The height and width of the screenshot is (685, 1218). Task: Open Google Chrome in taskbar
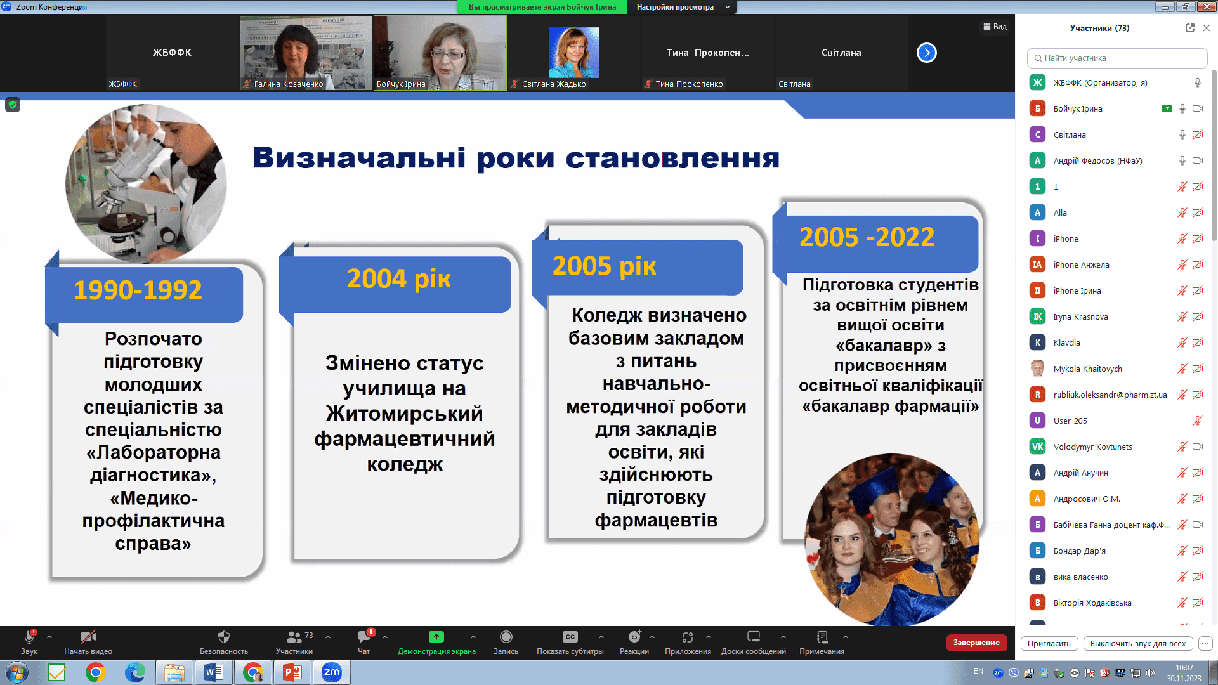[x=96, y=672]
